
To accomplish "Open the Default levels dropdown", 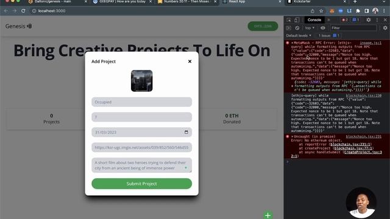I will pos(299,36).
